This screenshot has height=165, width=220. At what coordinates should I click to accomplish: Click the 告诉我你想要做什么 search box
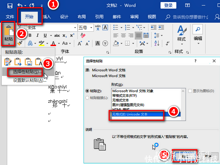[x=190, y=17]
